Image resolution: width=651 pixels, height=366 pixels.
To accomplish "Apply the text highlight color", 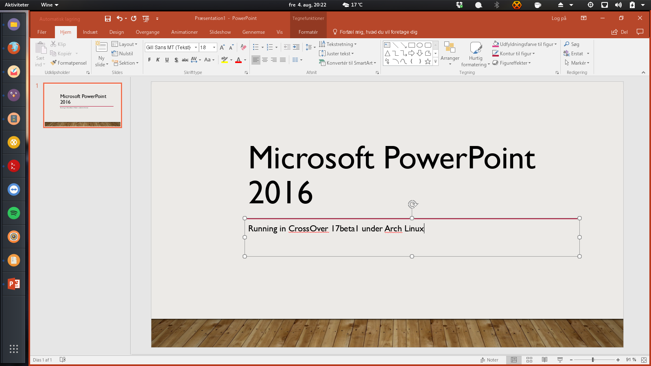I will click(x=224, y=60).
